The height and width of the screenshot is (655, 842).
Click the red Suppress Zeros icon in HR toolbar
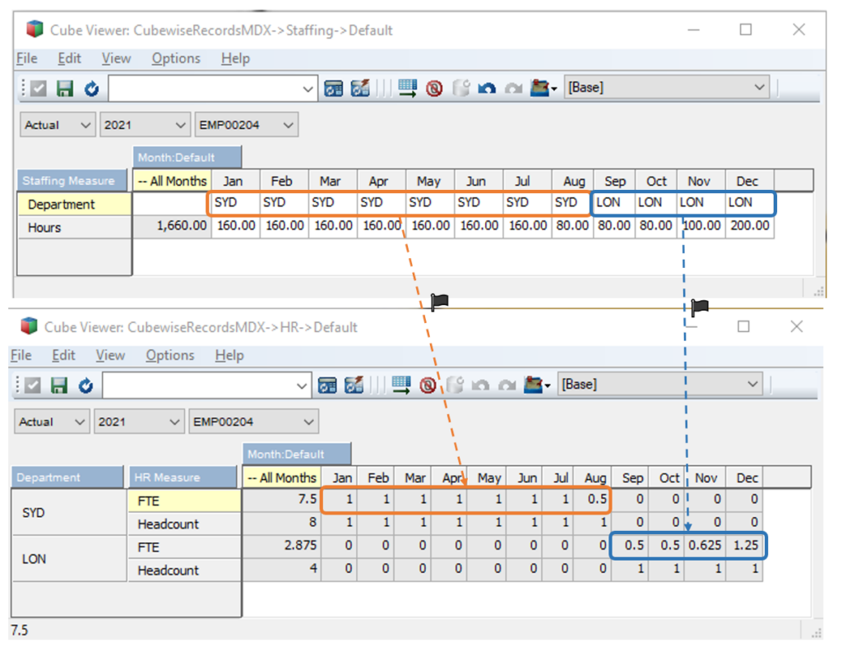tap(428, 385)
